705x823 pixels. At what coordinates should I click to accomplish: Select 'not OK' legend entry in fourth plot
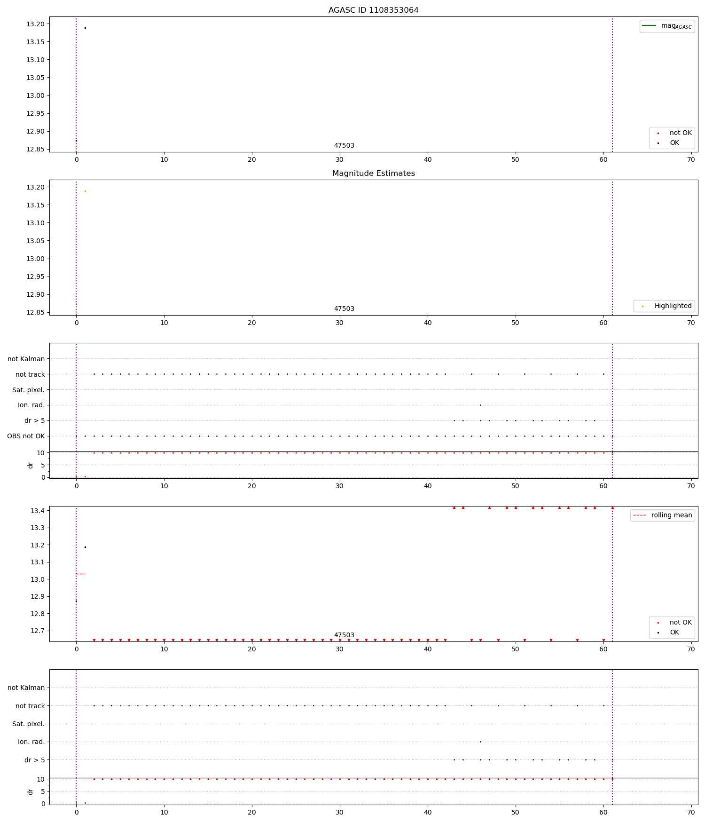click(681, 622)
